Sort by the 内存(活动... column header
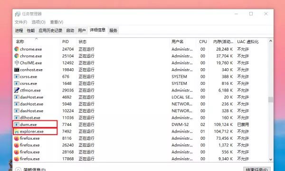The image size is (285, 171). (x=222, y=42)
